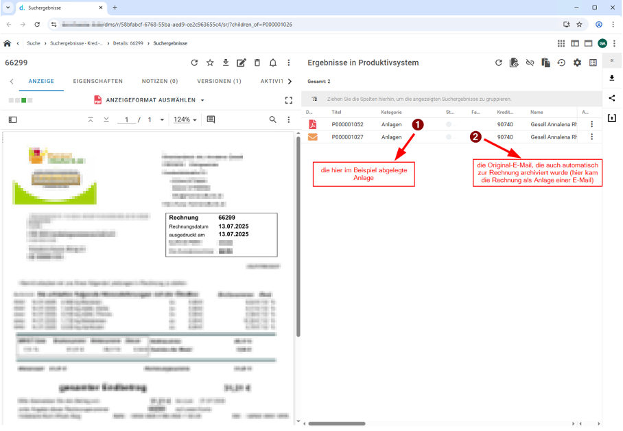The width and height of the screenshot is (623, 431).
Task: Open row menu for P000001027
Action: (x=591, y=137)
